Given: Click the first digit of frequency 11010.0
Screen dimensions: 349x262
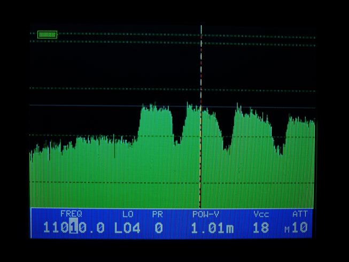Looking at the screenshot, I should (x=48, y=228).
